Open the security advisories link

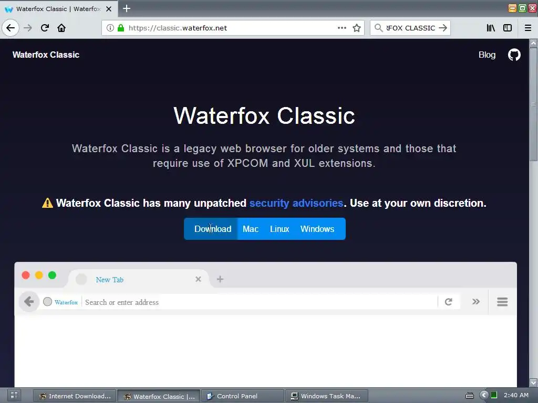click(x=296, y=203)
